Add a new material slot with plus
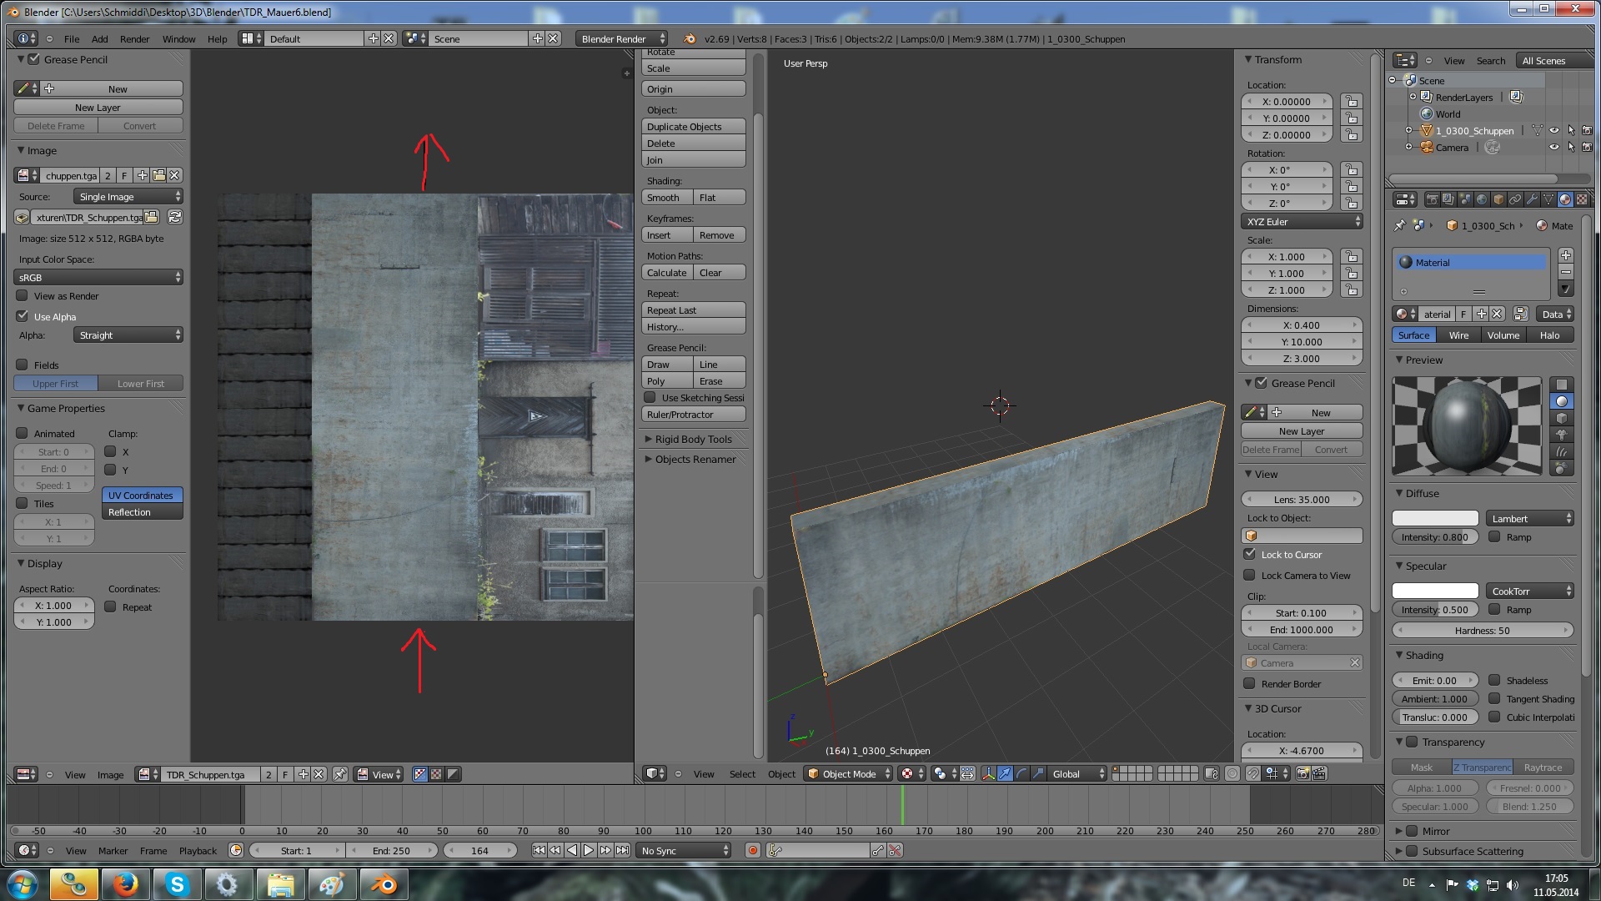 [1566, 255]
